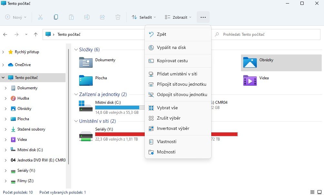Screen dimensions: 324x195
Task: Choose Odpojit síťovou jednotku
Action: (x=178, y=94)
